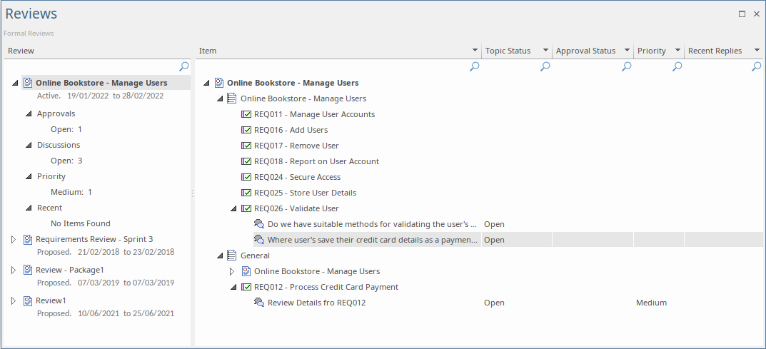Select the credit card details discussion topic row
Image resolution: width=766 pixels, height=349 pixels.
coord(372,240)
